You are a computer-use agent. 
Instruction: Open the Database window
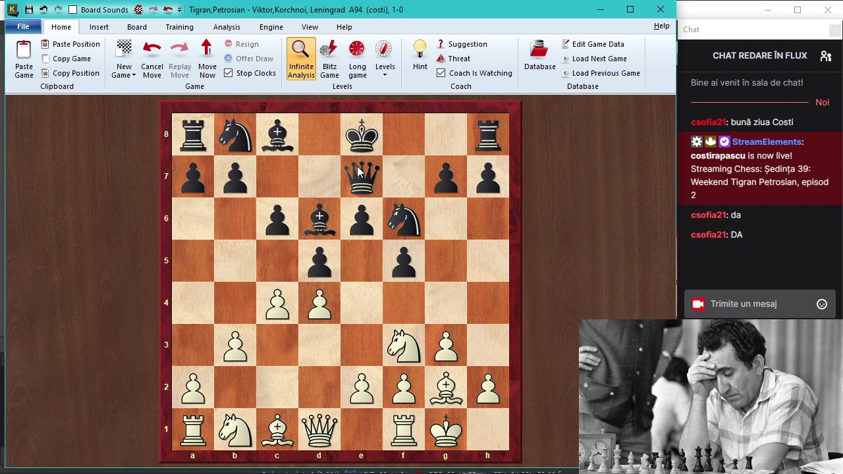point(540,55)
